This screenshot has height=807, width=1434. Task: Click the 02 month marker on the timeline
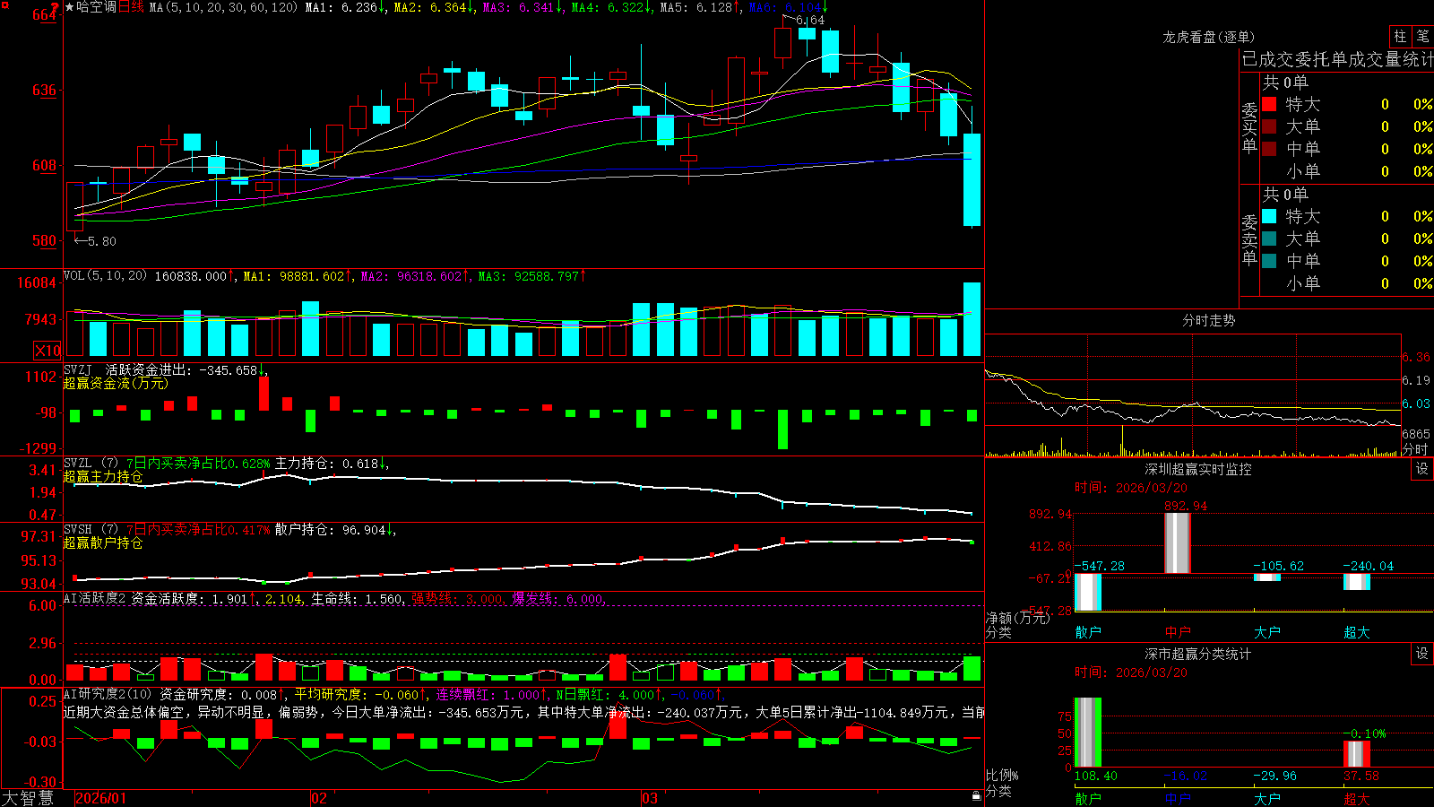[x=318, y=798]
